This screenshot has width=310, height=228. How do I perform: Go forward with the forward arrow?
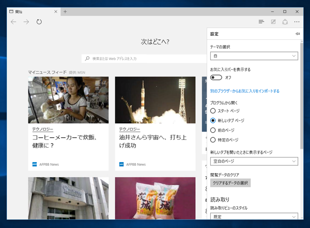(x=26, y=22)
